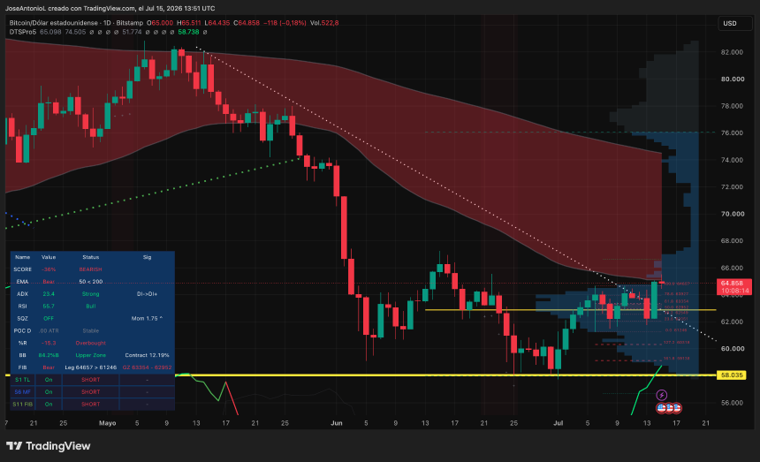The image size is (760, 462).
Task: Click the rightmost US flag economic event icon
Action: 677,408
